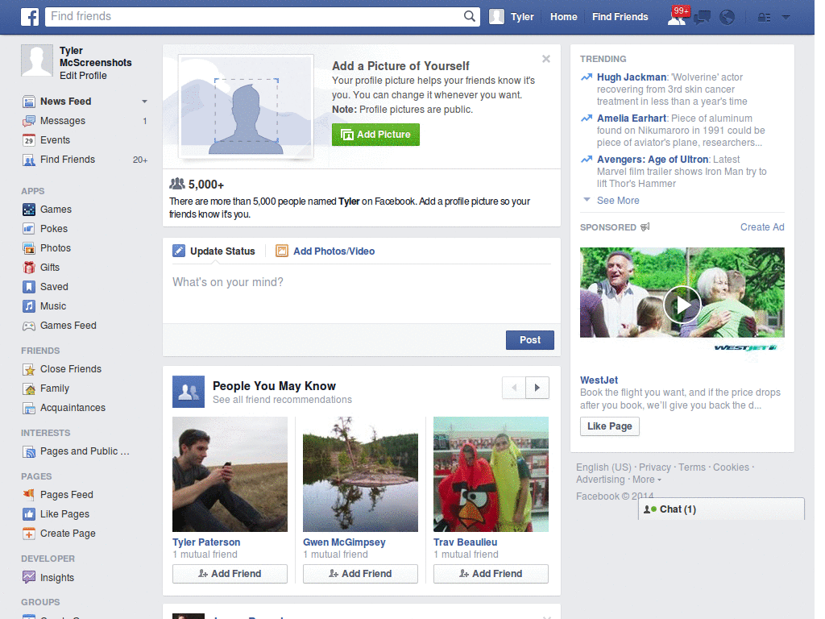Expand See More trending topics

pos(618,201)
